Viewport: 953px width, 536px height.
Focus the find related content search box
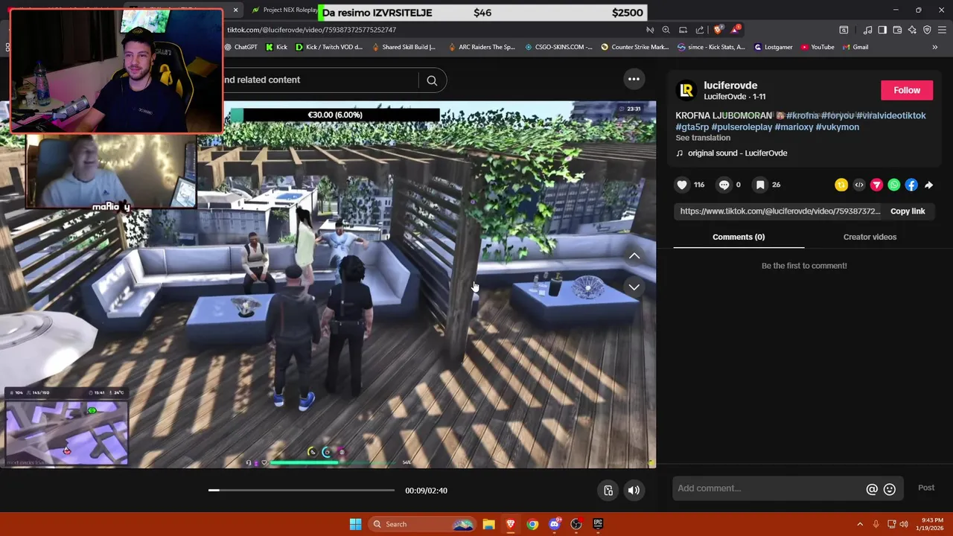pyautogui.click(x=322, y=80)
